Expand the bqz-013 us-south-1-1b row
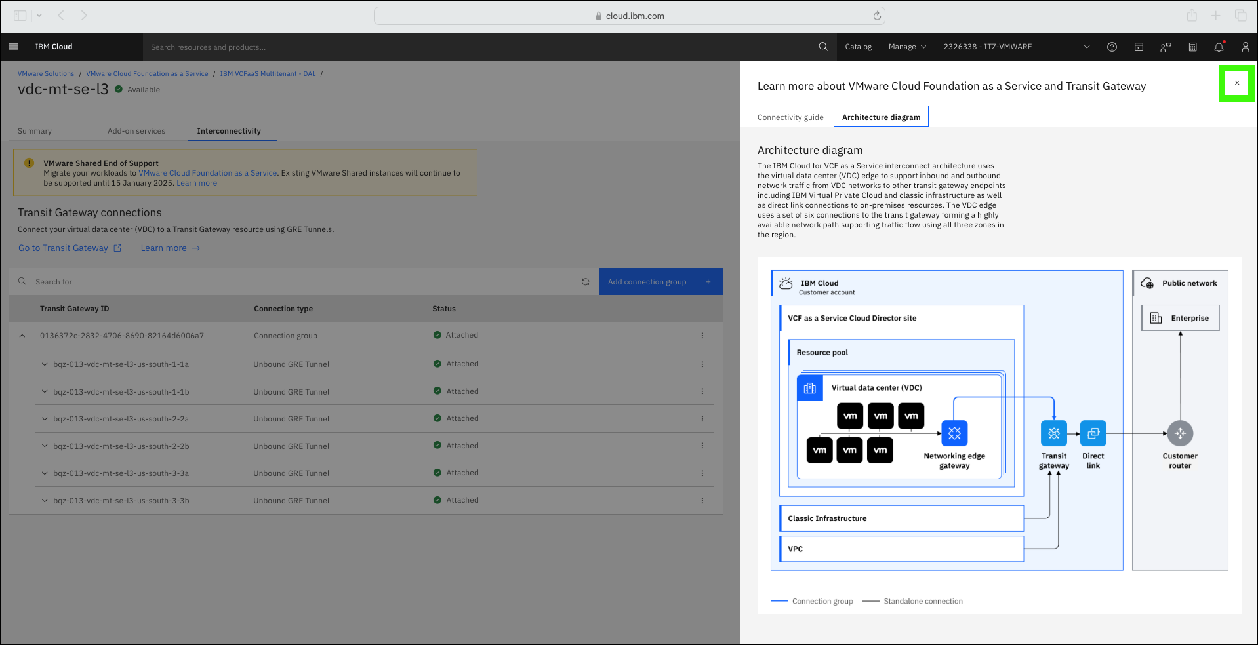The width and height of the screenshot is (1258, 645). tap(45, 391)
